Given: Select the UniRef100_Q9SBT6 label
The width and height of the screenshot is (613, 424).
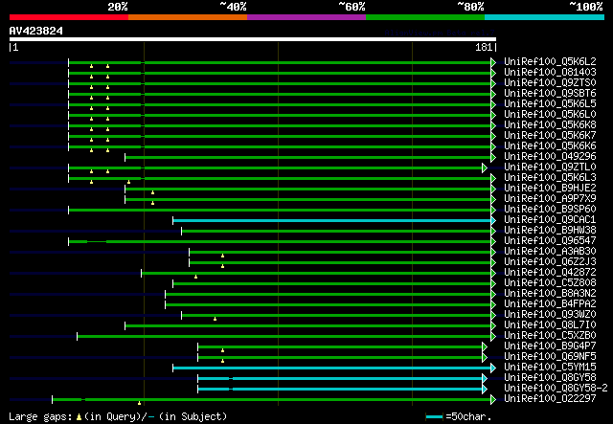Looking at the screenshot, I should coord(550,94).
